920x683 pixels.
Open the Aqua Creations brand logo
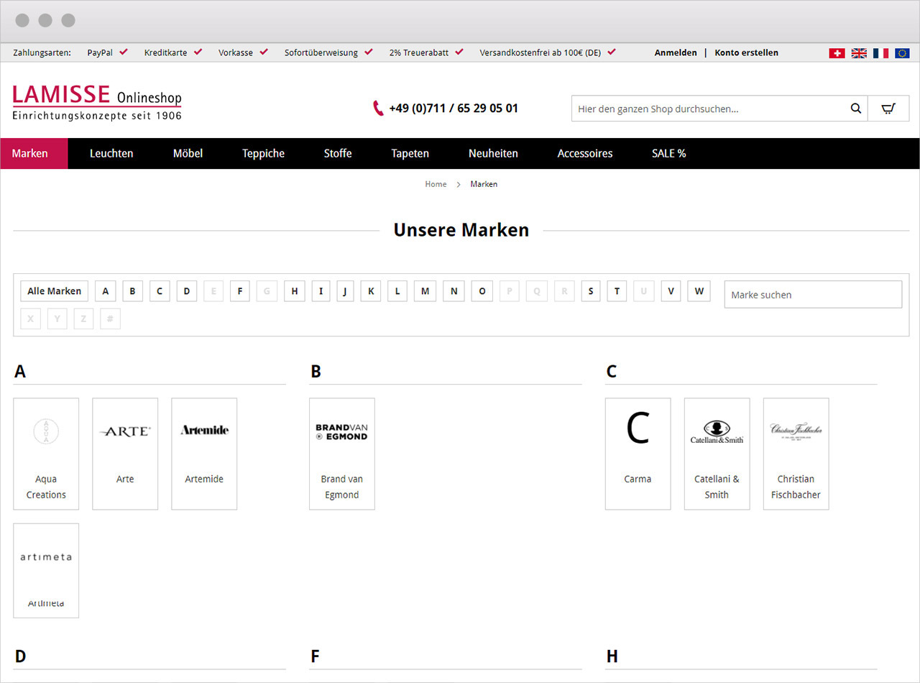click(x=46, y=431)
